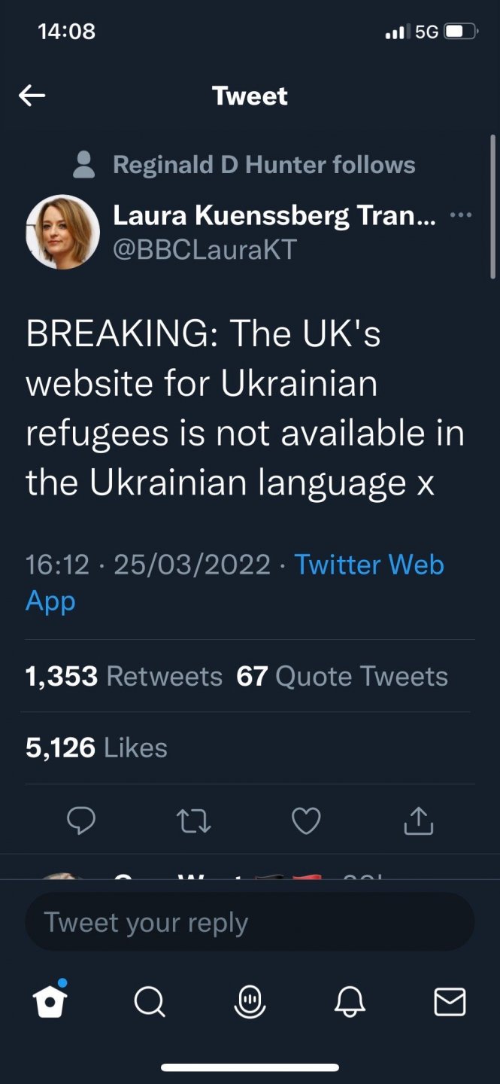The height and width of the screenshot is (1084, 500).
Task: Tap the share upload icon
Action: (419, 821)
